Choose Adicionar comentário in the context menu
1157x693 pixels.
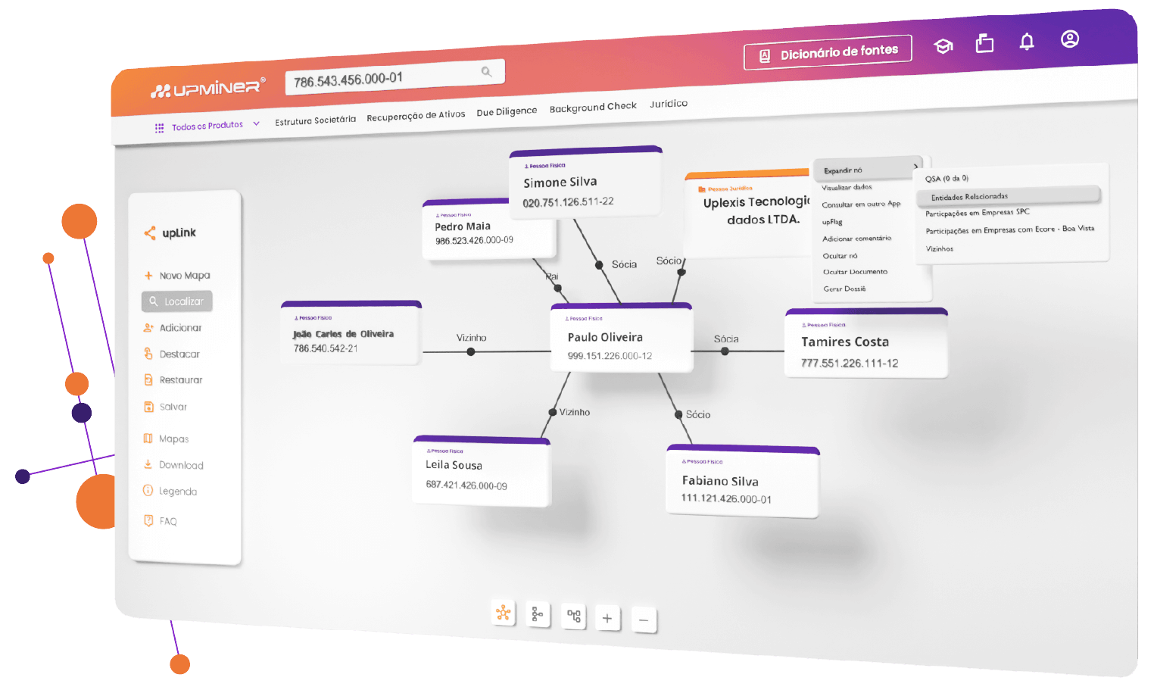tap(857, 239)
